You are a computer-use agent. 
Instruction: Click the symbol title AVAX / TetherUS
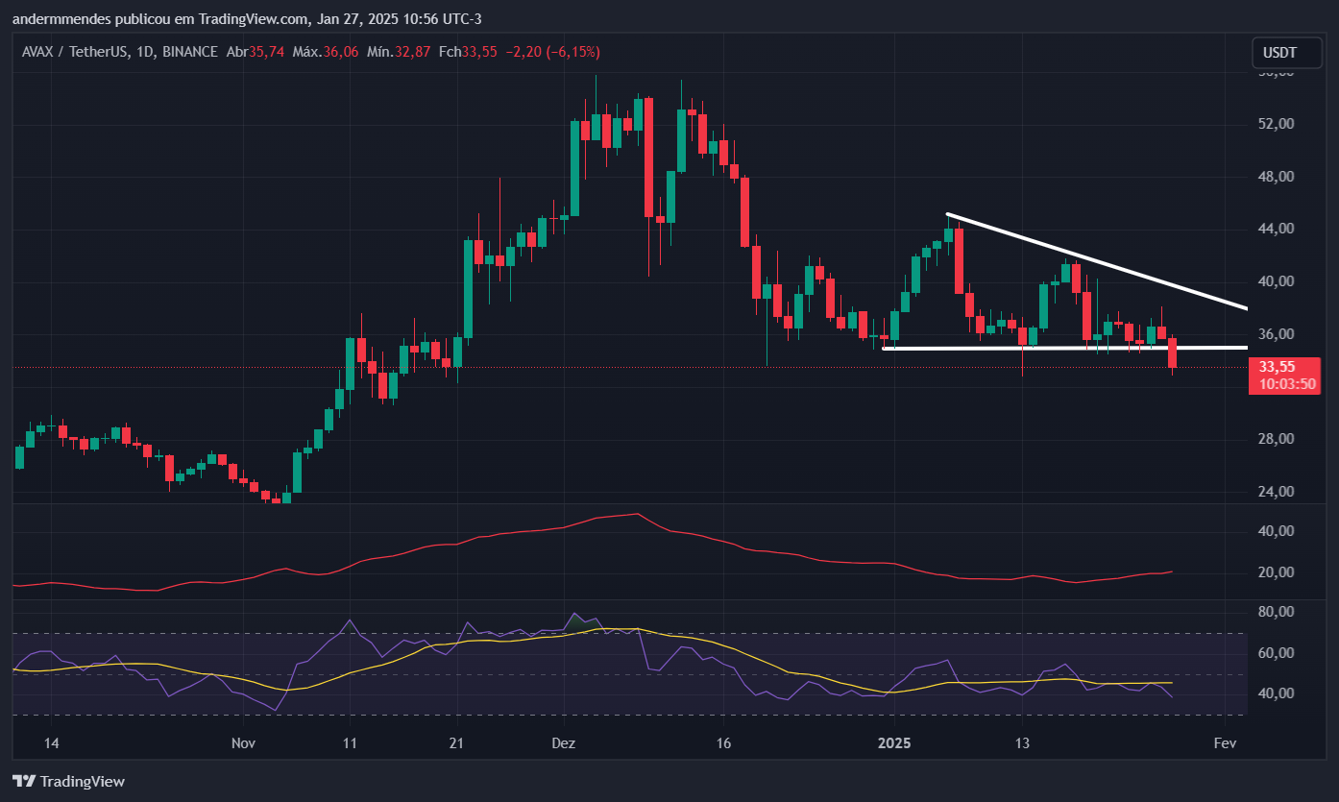click(76, 52)
